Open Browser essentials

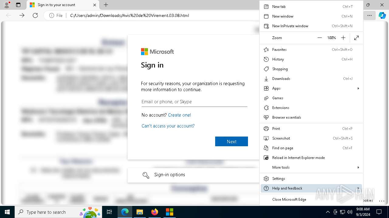point(311,117)
